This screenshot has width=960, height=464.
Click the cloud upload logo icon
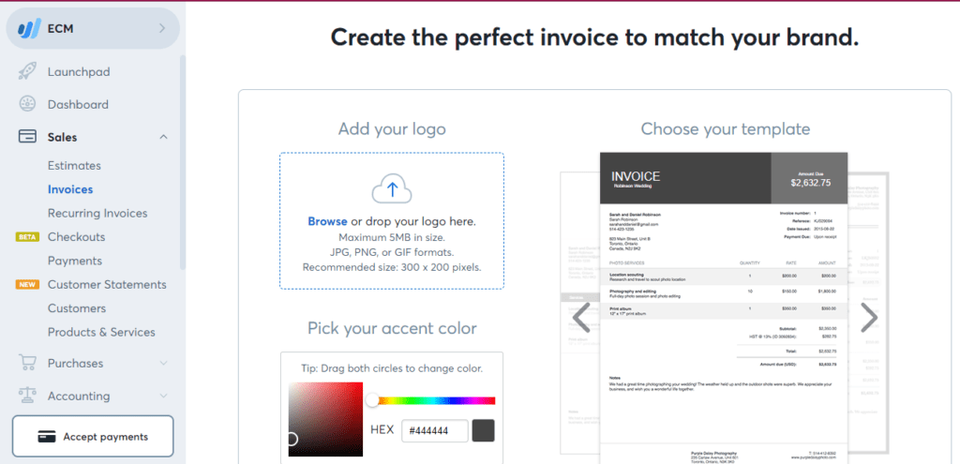[392, 189]
